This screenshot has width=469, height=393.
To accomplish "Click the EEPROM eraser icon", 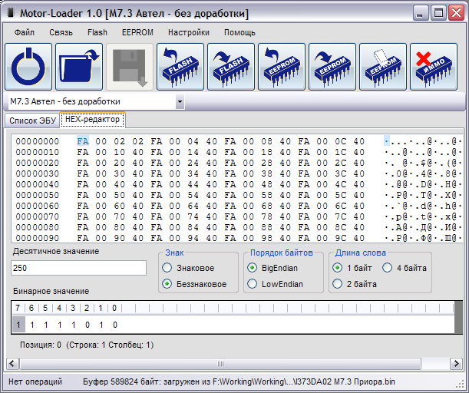I will pos(383,68).
